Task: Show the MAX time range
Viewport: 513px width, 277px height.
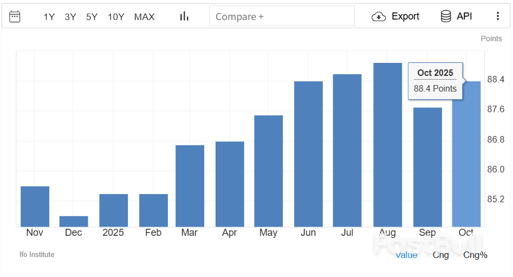Action: (x=144, y=17)
